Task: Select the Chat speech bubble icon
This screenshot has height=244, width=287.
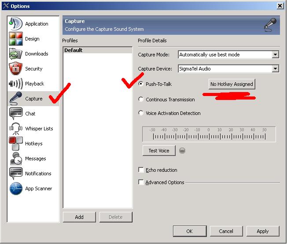Action: pos(16,114)
